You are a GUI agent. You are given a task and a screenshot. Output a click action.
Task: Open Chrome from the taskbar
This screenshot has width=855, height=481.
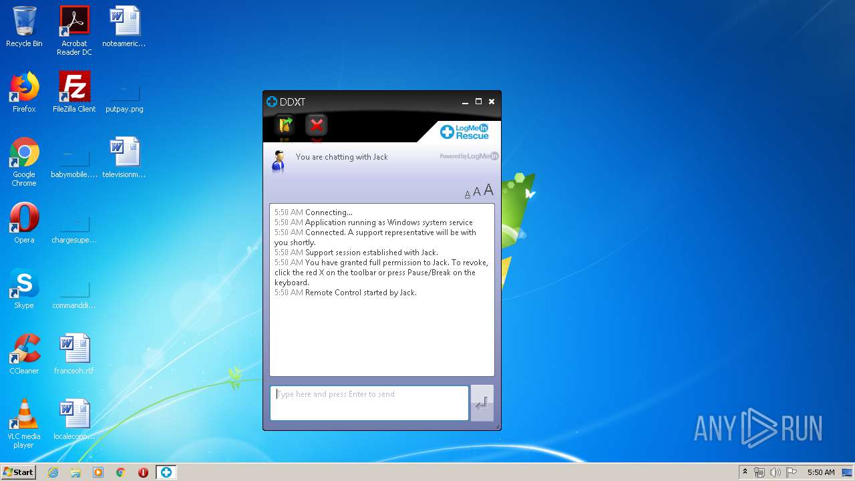tap(121, 472)
